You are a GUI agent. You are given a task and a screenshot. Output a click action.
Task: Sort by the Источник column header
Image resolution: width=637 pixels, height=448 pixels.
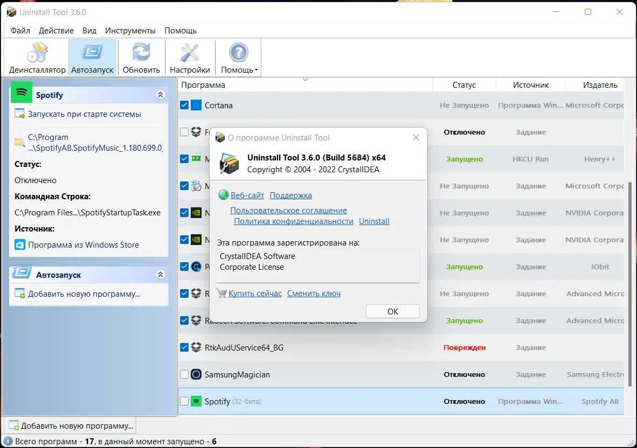tap(530, 85)
